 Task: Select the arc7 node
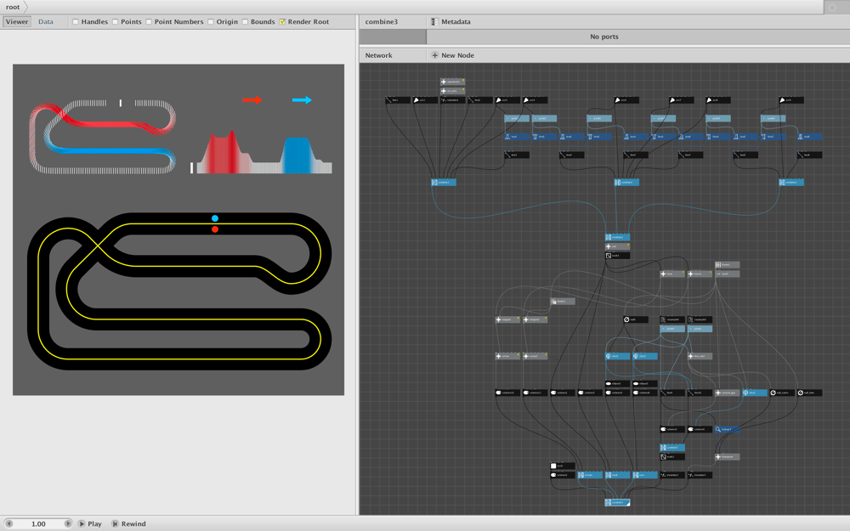pos(682,100)
